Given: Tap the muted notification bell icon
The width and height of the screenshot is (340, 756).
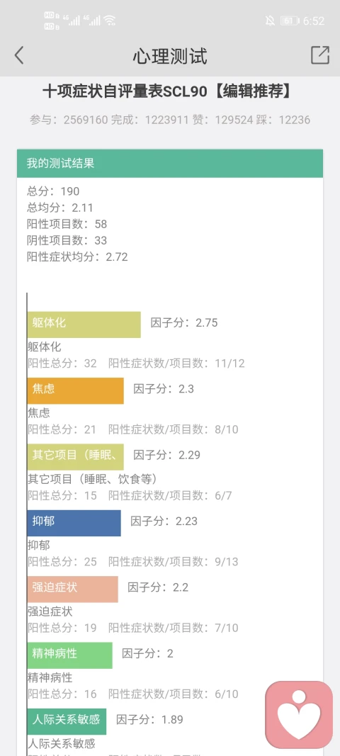Looking at the screenshot, I should [x=270, y=21].
